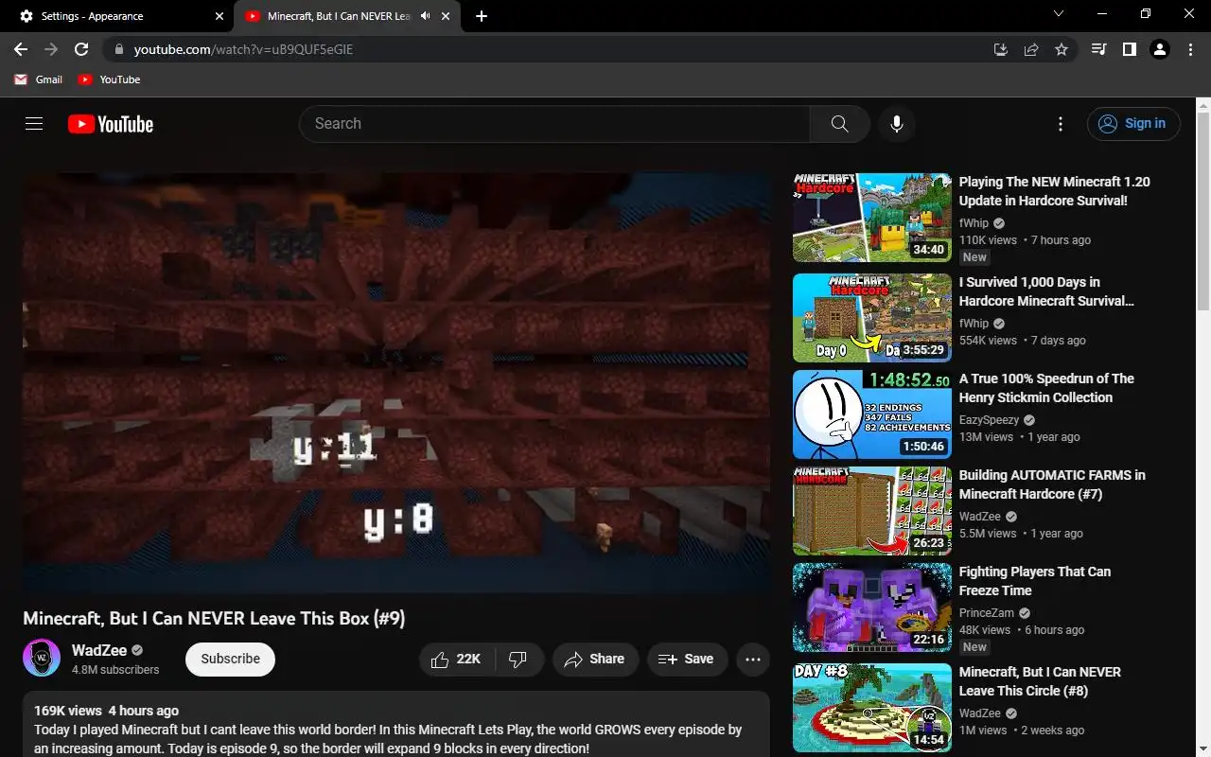Image resolution: width=1211 pixels, height=757 pixels.
Task: Open more actions ellipsis under video
Action: click(x=753, y=660)
